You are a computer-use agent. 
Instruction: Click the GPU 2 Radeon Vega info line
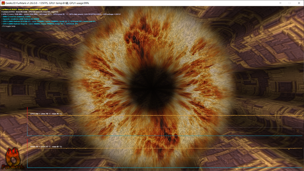(x=40, y=24)
